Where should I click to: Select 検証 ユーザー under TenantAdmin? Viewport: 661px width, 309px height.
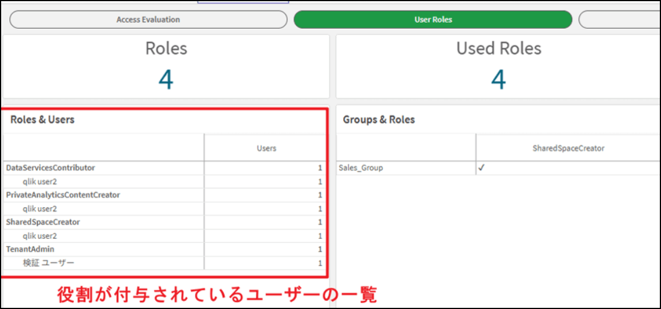coord(48,263)
